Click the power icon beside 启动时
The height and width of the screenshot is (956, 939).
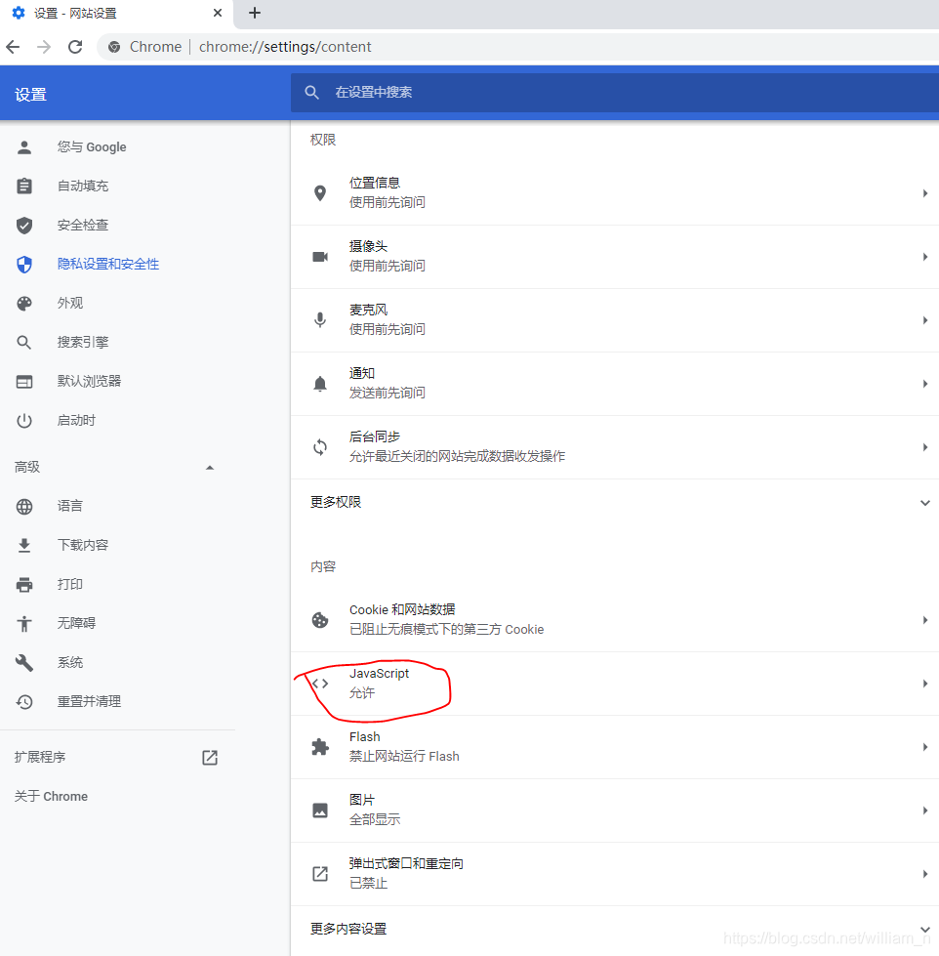pos(24,421)
